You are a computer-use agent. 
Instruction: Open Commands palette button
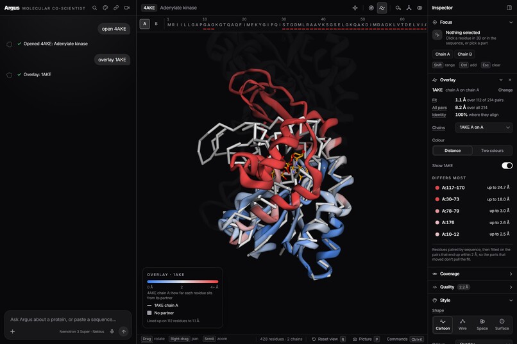pyautogui.click(x=405, y=339)
